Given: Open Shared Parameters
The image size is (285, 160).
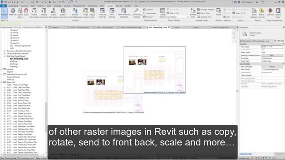Looking at the screenshot, I should tap(53, 13).
